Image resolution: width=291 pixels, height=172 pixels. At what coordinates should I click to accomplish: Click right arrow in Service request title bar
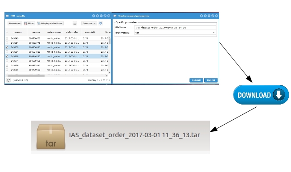coord(205,16)
